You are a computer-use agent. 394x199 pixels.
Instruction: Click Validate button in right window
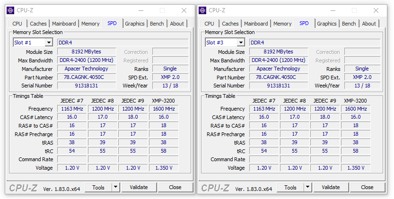331,188
